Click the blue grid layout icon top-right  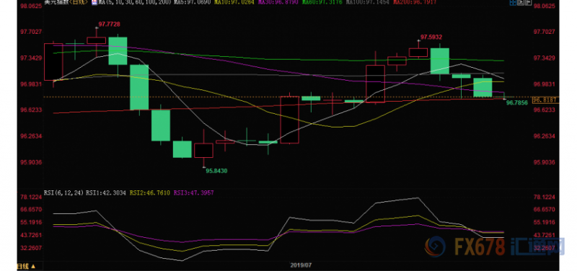click(x=513, y=3)
